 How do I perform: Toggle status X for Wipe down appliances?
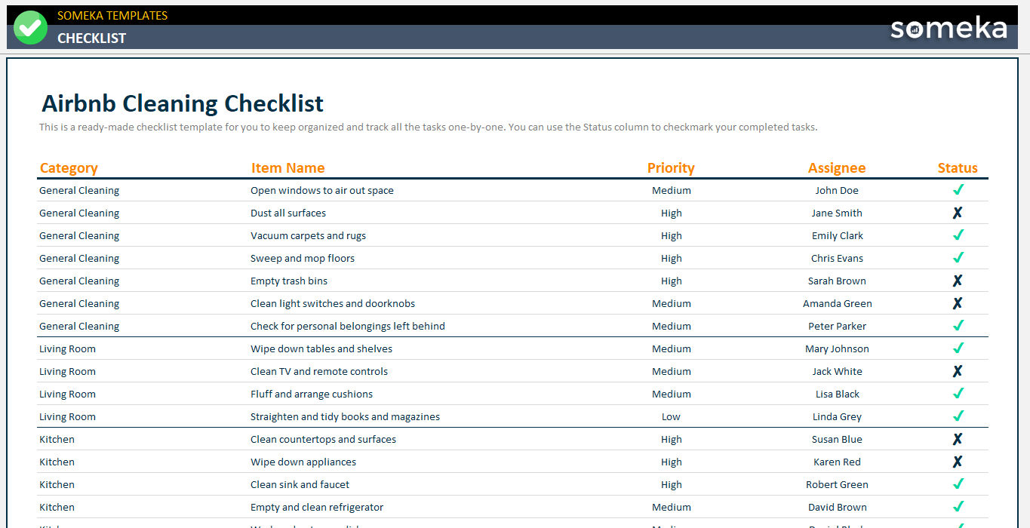point(958,462)
